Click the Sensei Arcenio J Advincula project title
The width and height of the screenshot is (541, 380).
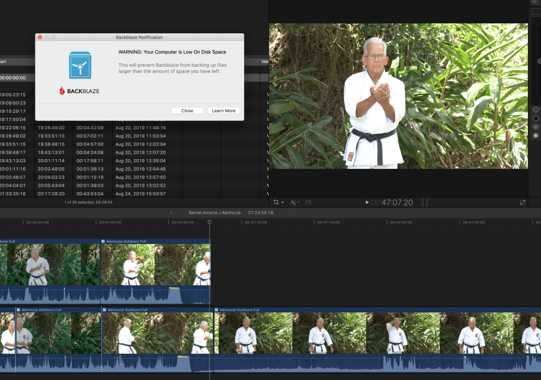coord(214,213)
